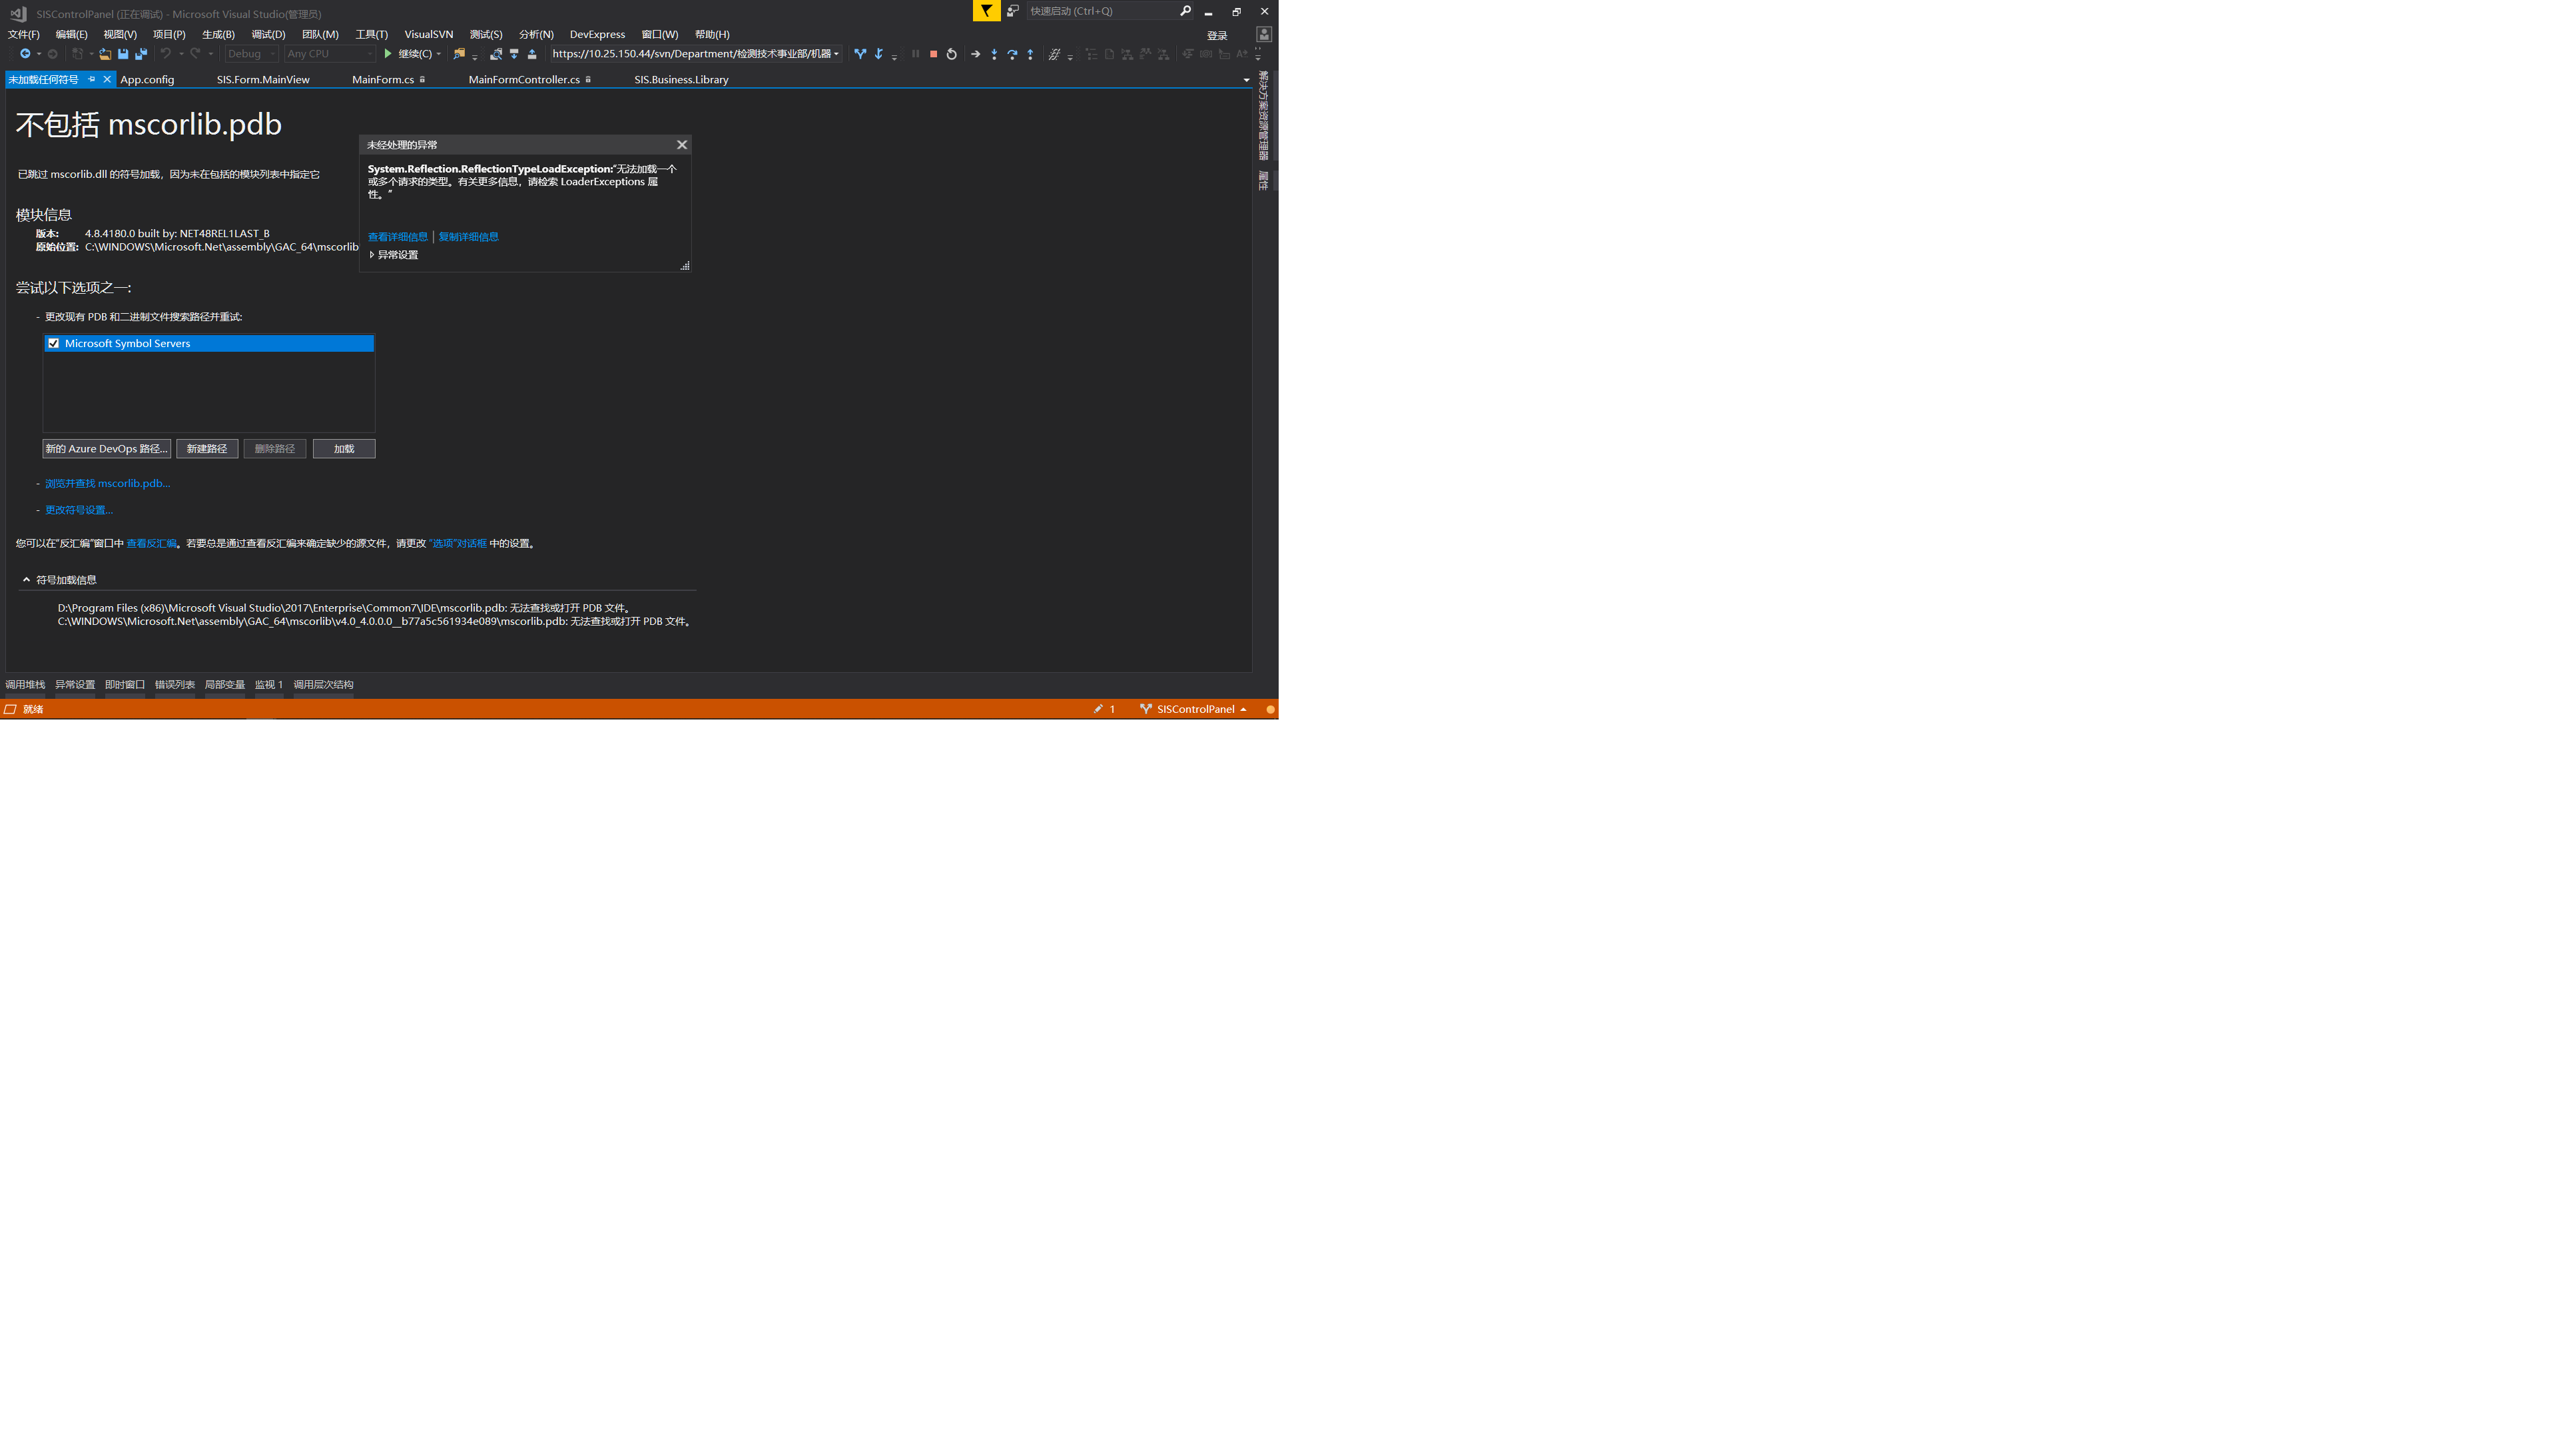Expand the 异常设置 section in popup

coord(372,255)
